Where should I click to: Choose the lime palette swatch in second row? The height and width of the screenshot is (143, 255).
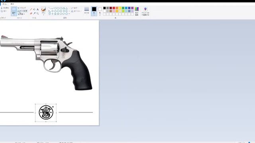click(x=123, y=11)
